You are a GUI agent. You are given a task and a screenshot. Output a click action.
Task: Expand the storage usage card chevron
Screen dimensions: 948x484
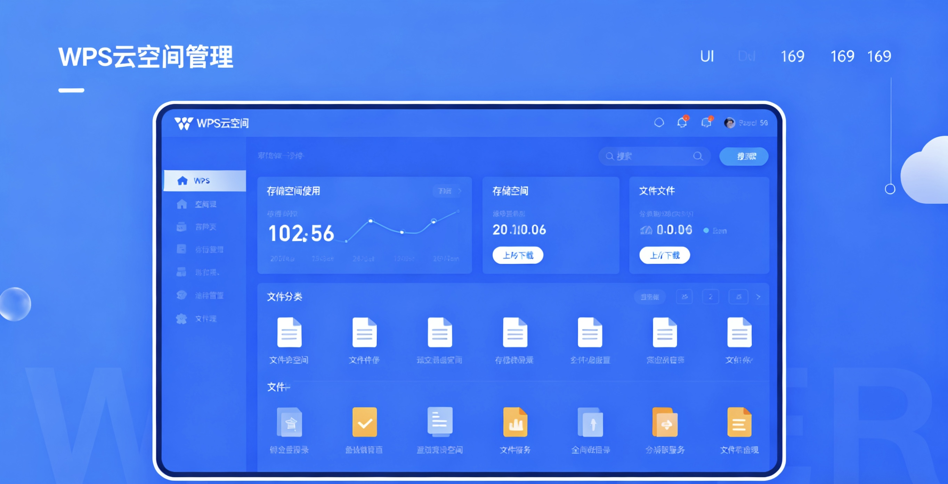[x=460, y=191]
